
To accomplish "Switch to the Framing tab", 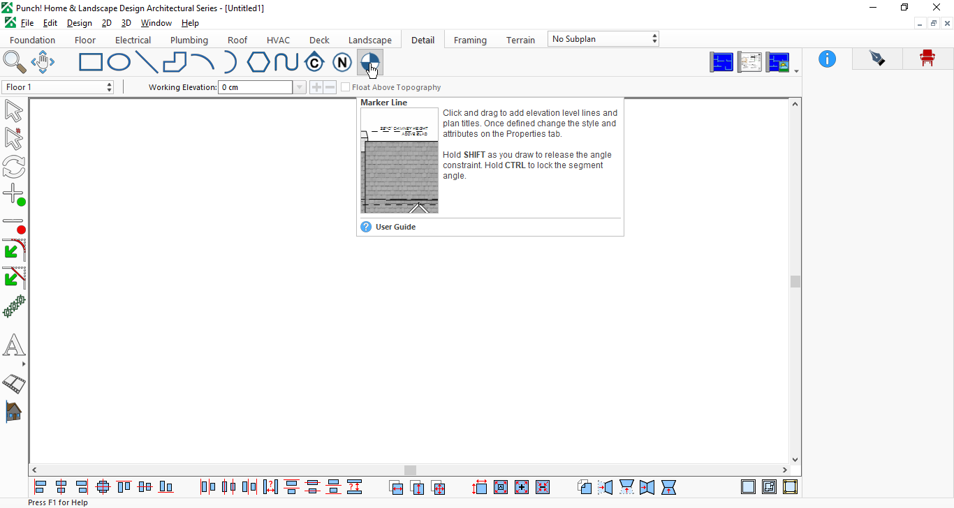I will [470, 40].
